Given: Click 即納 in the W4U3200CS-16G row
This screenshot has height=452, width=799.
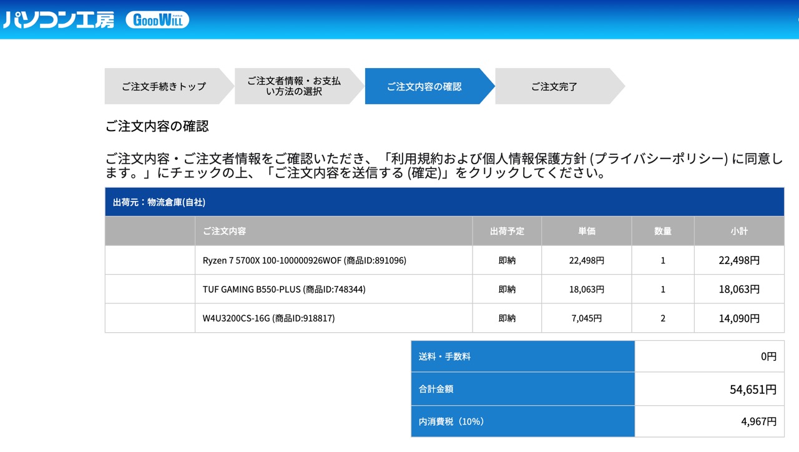Looking at the screenshot, I should tap(507, 318).
